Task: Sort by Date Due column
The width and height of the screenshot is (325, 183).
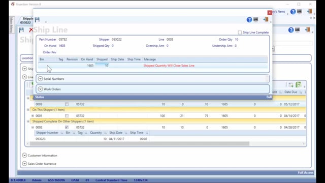Action: pyautogui.click(x=290, y=92)
